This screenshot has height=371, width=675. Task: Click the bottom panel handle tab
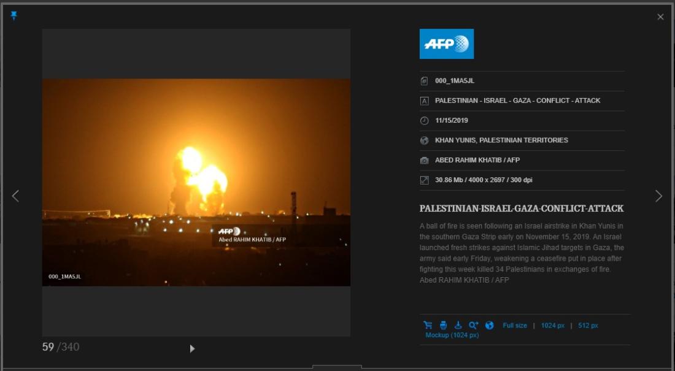pos(337,367)
